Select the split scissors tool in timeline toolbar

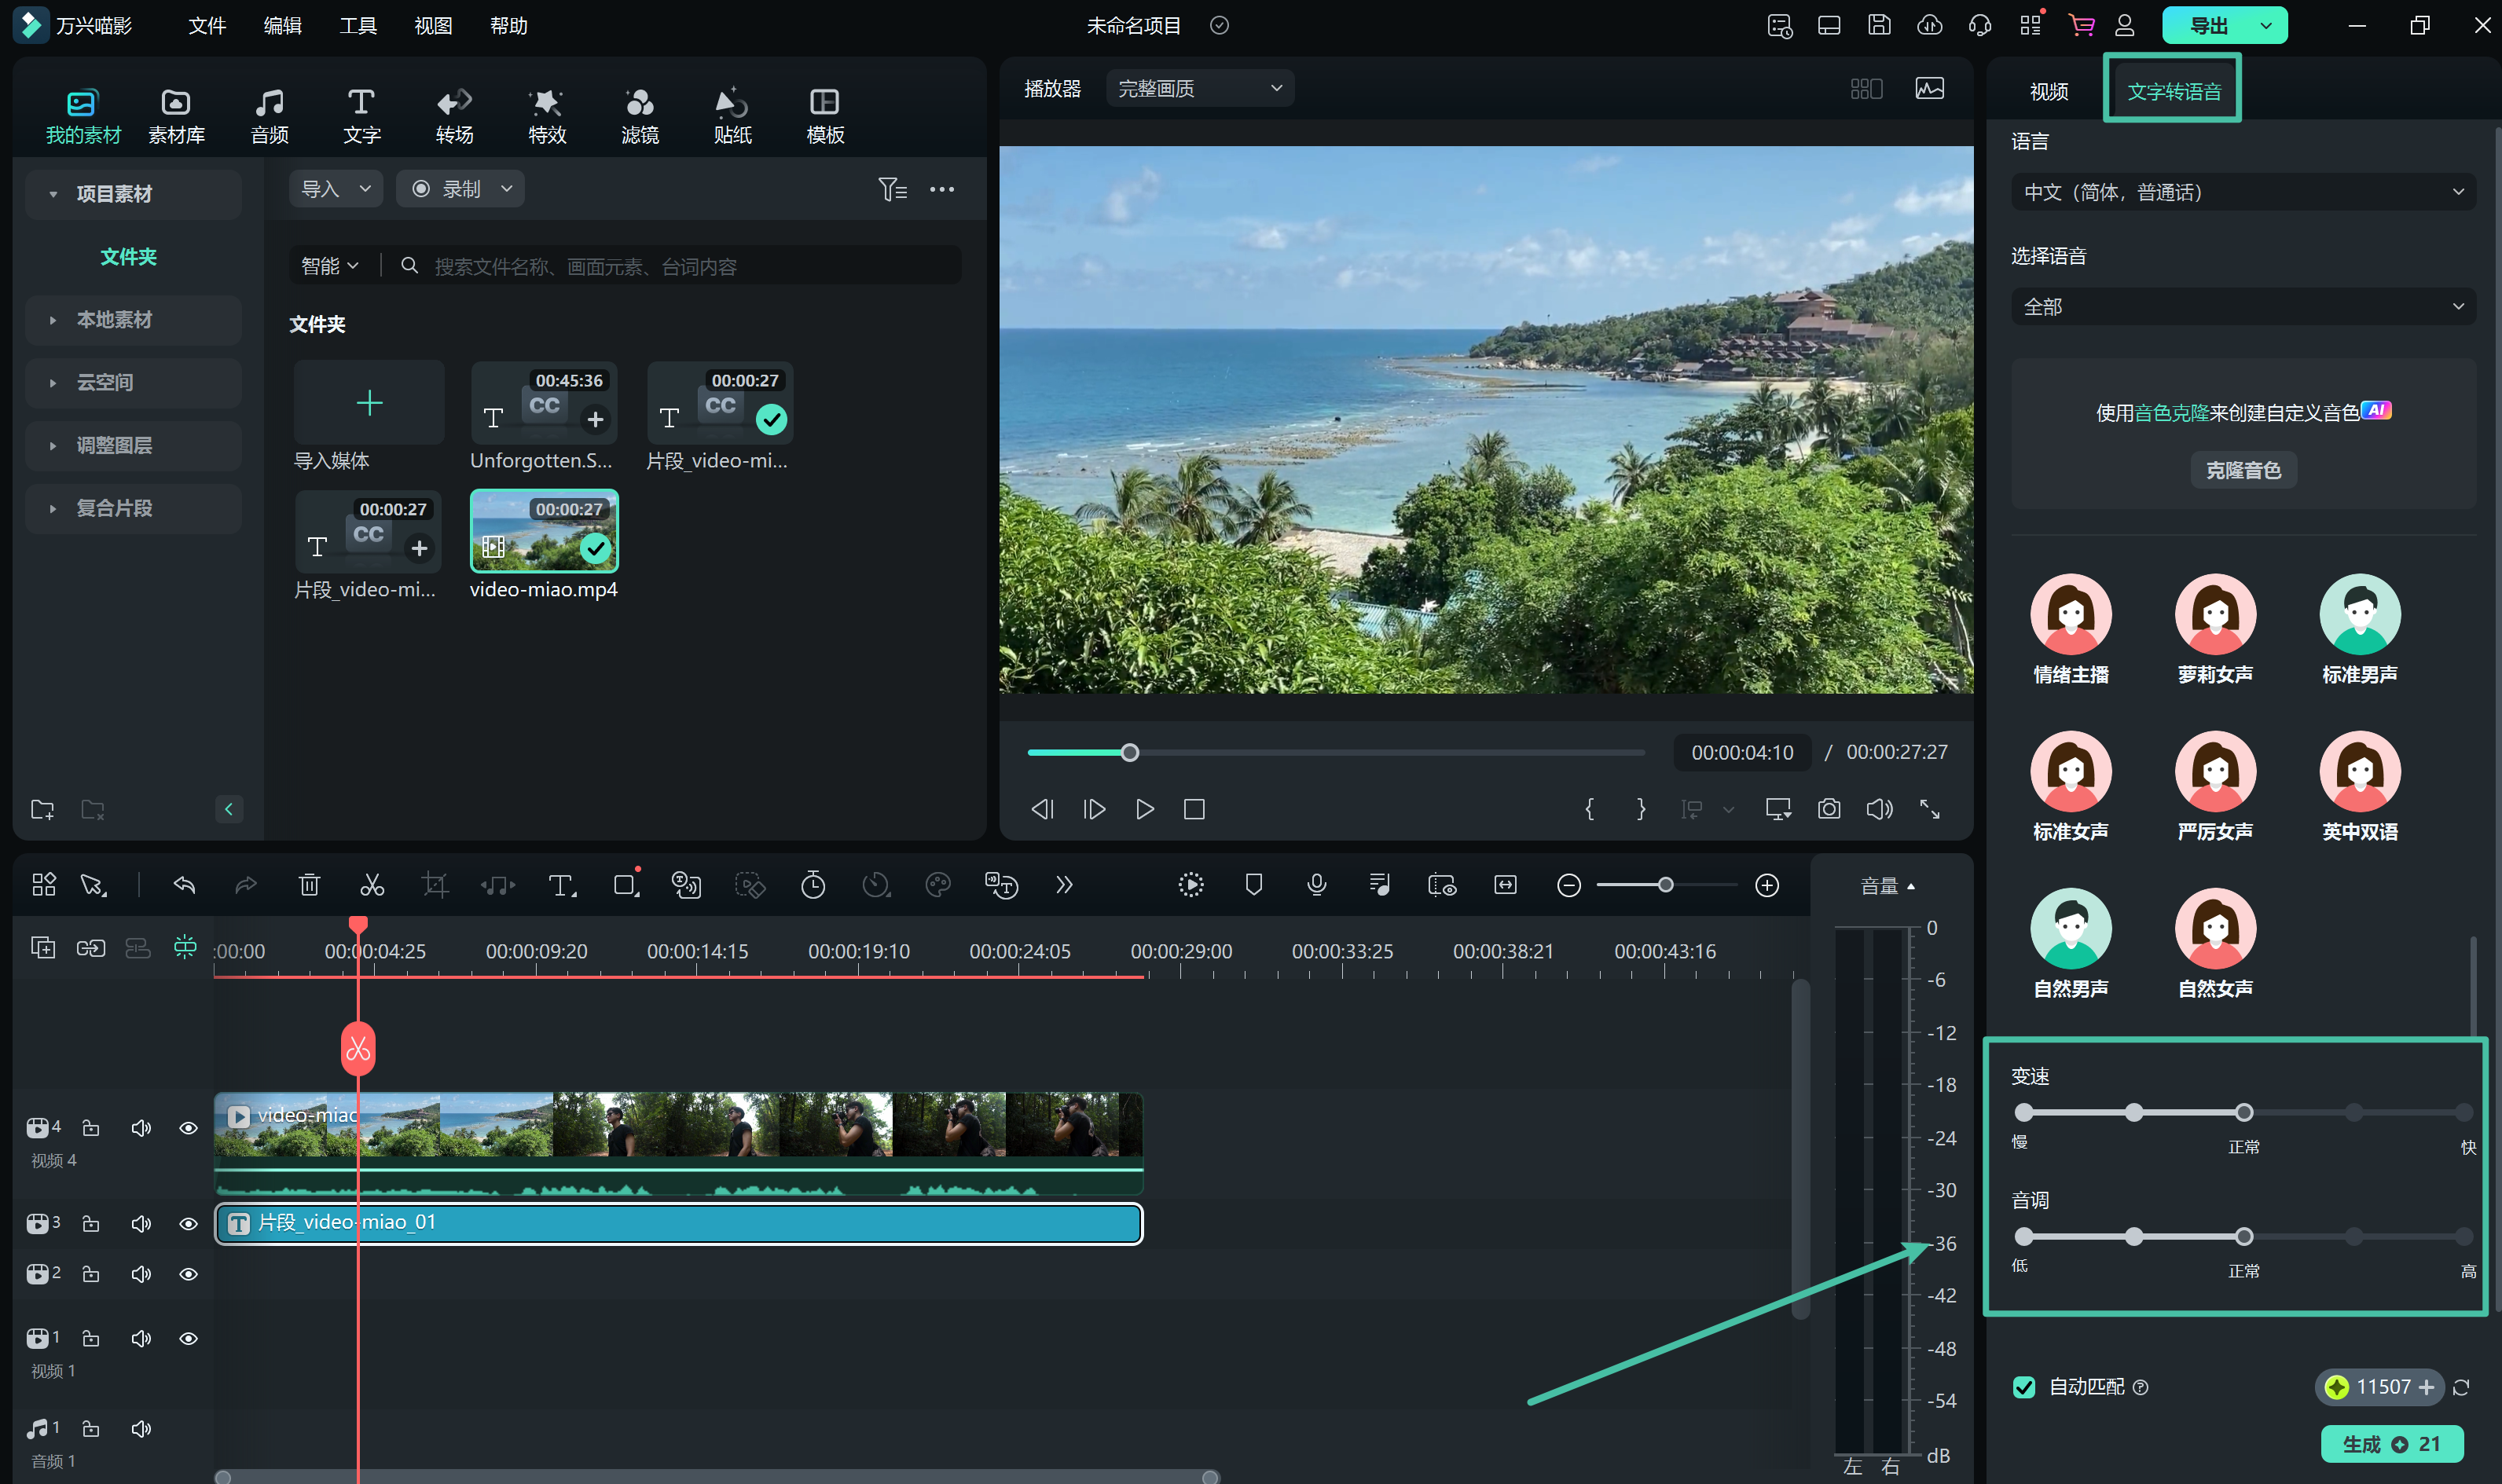click(372, 885)
